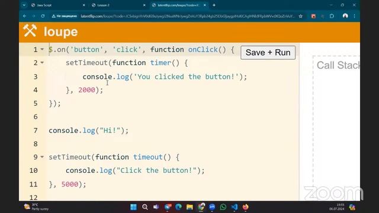This screenshot has height=213, width=379.
Task: Open Firefox from the taskbar
Action: pyautogui.click(x=245, y=207)
